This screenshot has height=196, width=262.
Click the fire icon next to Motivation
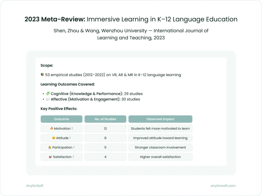51,128
